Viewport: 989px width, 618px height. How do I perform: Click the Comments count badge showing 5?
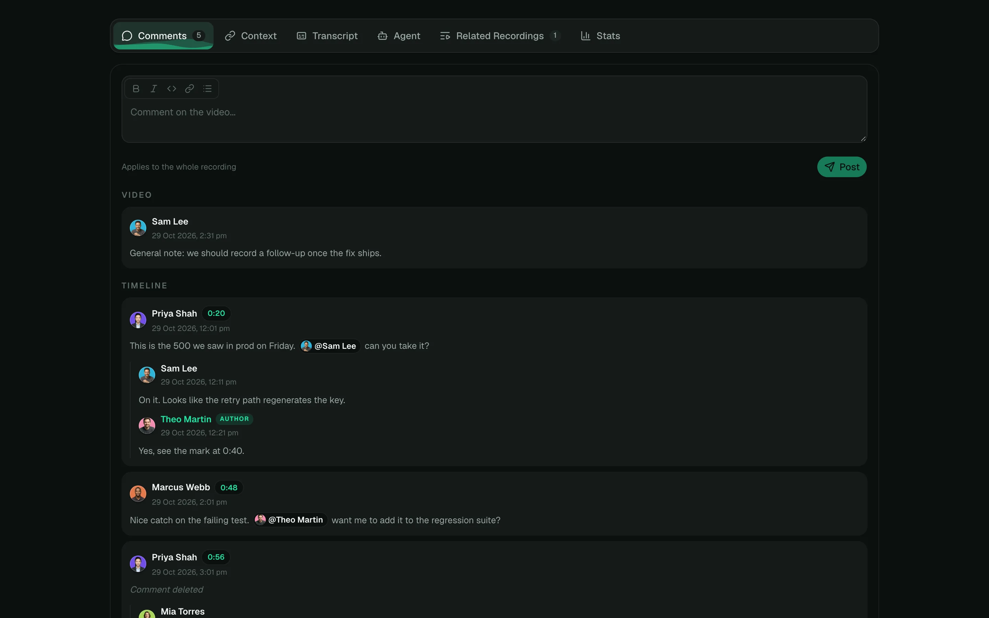point(198,36)
